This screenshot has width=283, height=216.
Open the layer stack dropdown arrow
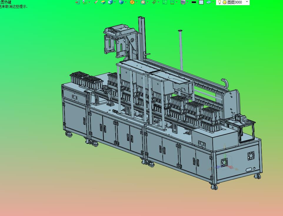point(213,2)
